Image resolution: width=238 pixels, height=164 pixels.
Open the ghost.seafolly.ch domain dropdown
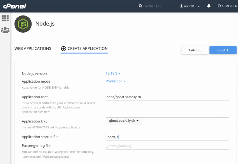pos(124,121)
